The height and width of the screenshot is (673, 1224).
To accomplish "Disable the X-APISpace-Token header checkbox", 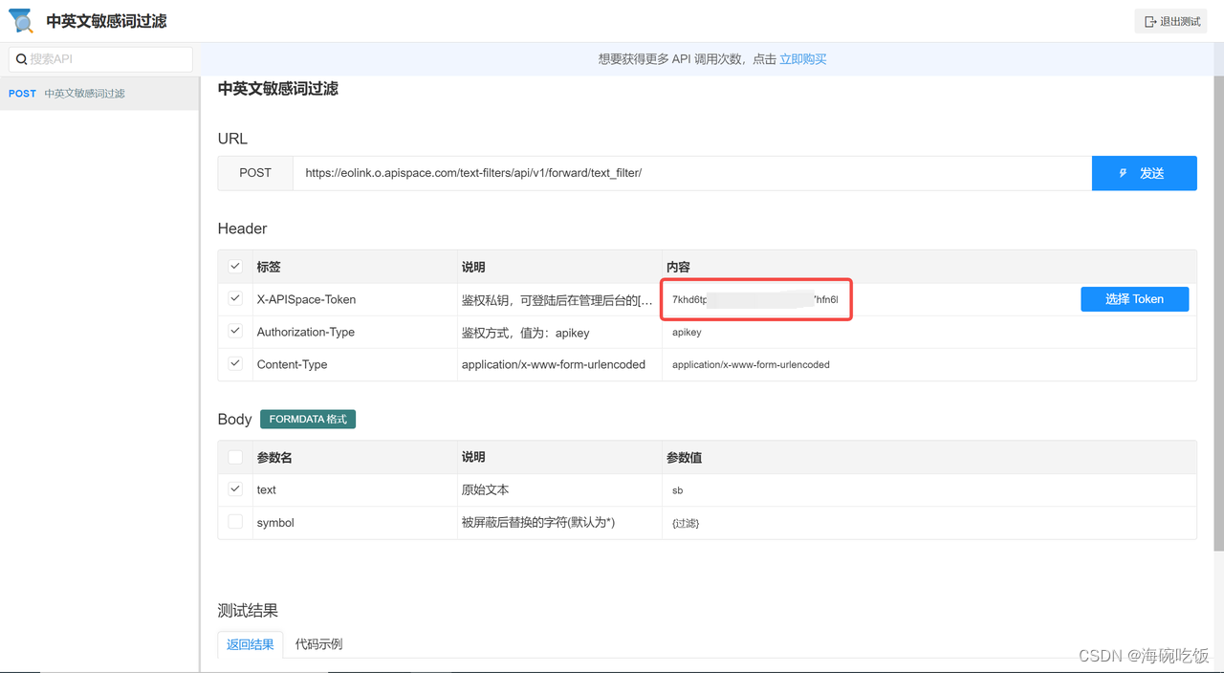I will click(x=235, y=299).
